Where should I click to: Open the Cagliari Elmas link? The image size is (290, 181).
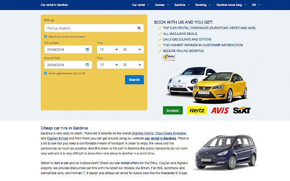click(x=57, y=138)
